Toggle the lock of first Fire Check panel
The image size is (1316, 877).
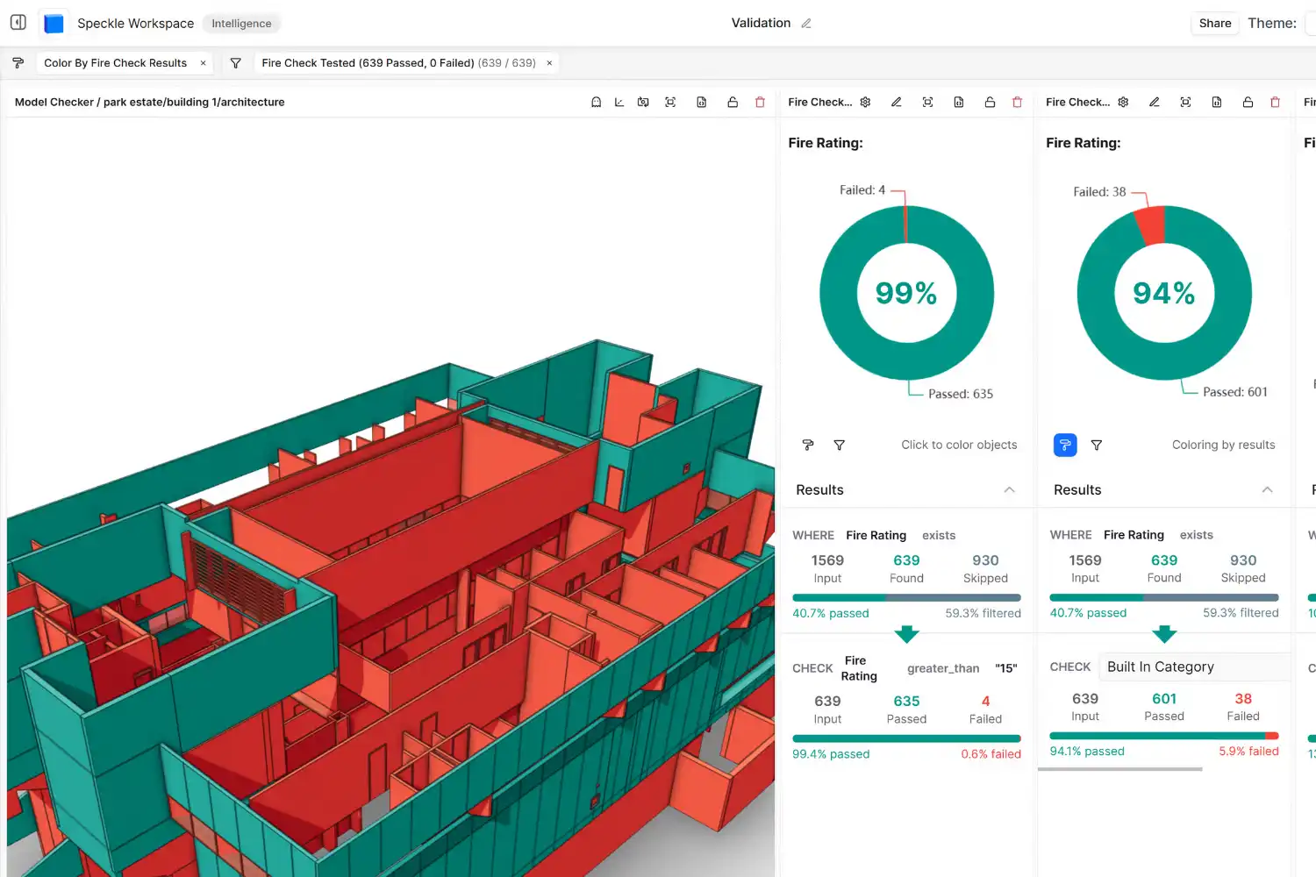(990, 103)
